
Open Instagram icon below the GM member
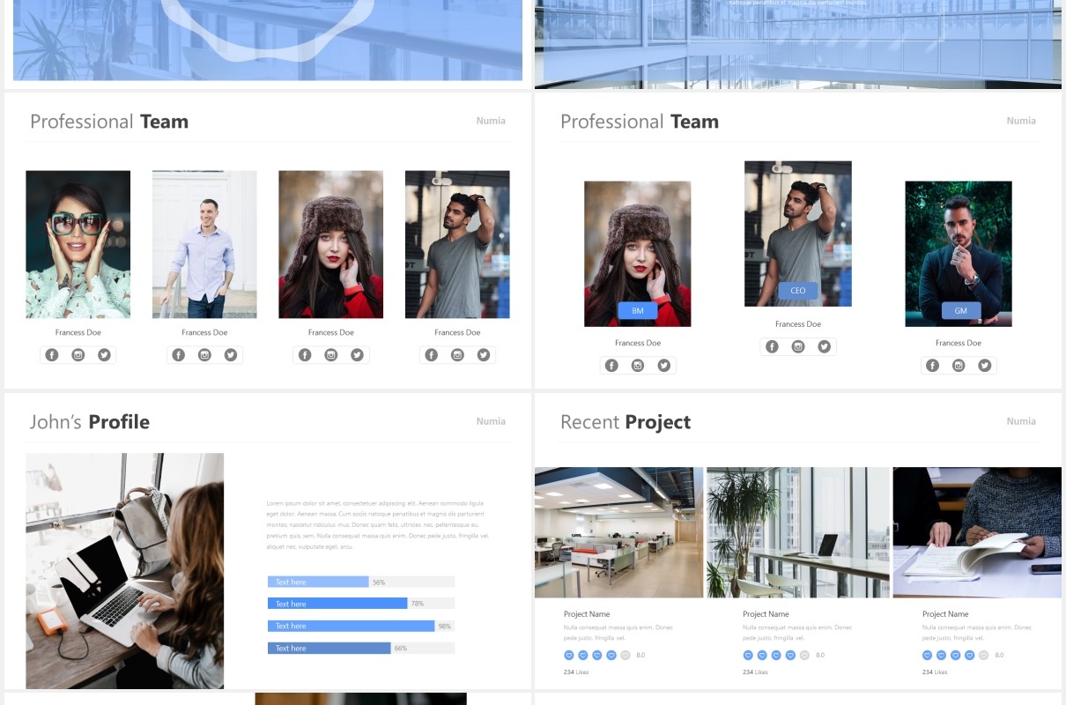coord(959,366)
